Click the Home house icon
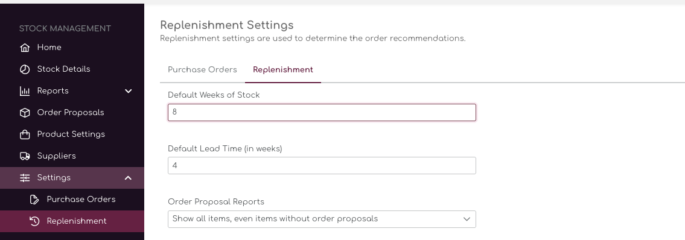The width and height of the screenshot is (685, 240). tap(25, 48)
